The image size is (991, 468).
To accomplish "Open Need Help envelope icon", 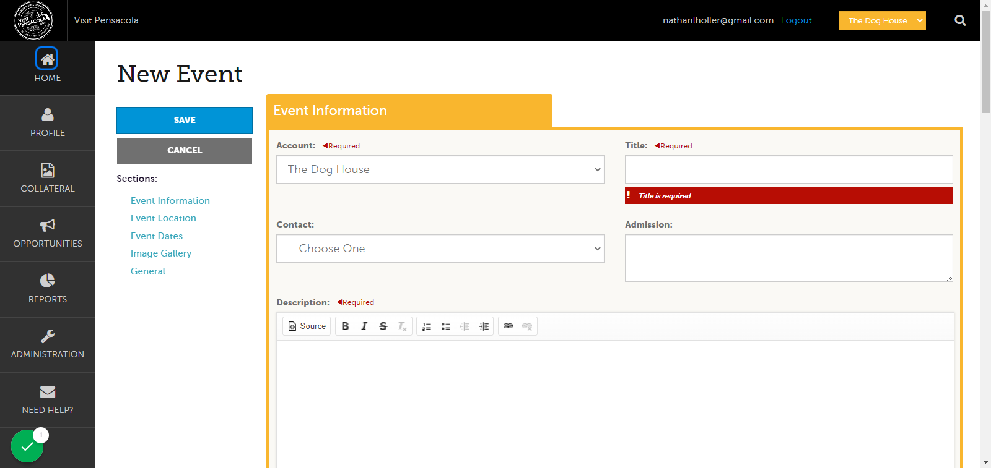I will click(48, 392).
